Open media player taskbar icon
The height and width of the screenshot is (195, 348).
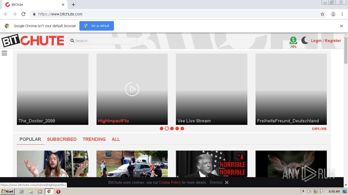click(x=40, y=191)
